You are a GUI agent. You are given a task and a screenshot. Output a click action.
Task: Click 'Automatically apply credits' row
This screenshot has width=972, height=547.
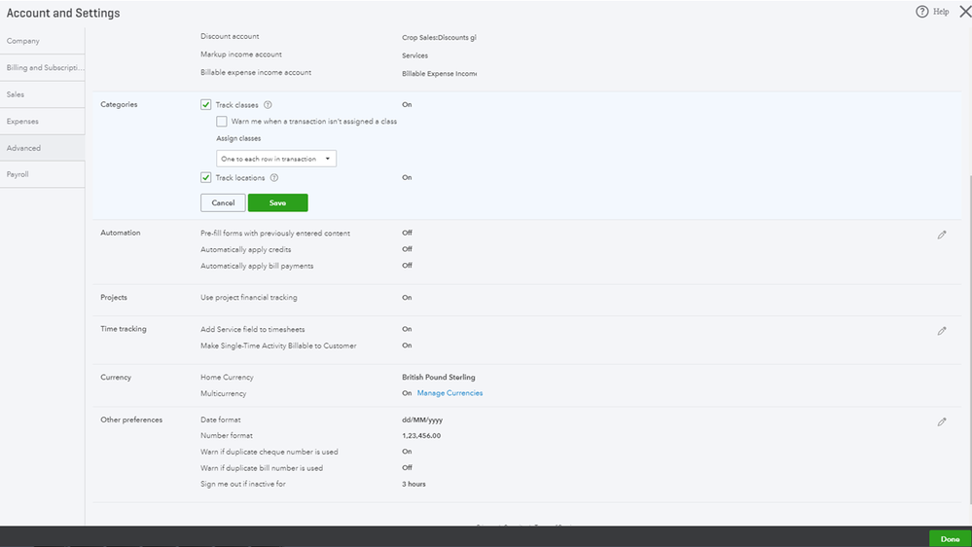click(x=245, y=249)
